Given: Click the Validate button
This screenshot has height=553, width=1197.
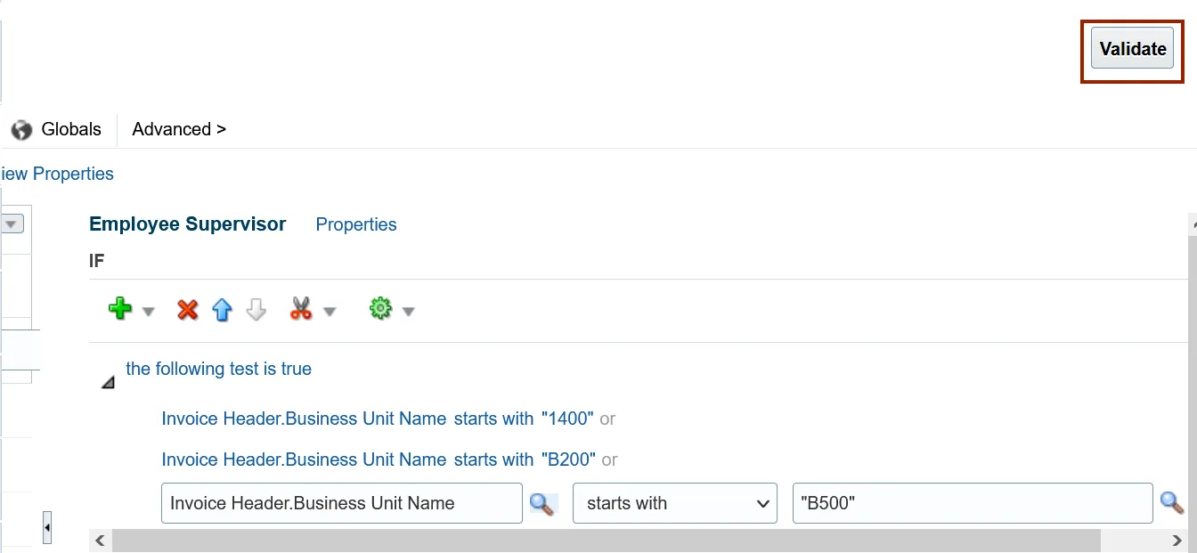Looking at the screenshot, I should 1132,49.
